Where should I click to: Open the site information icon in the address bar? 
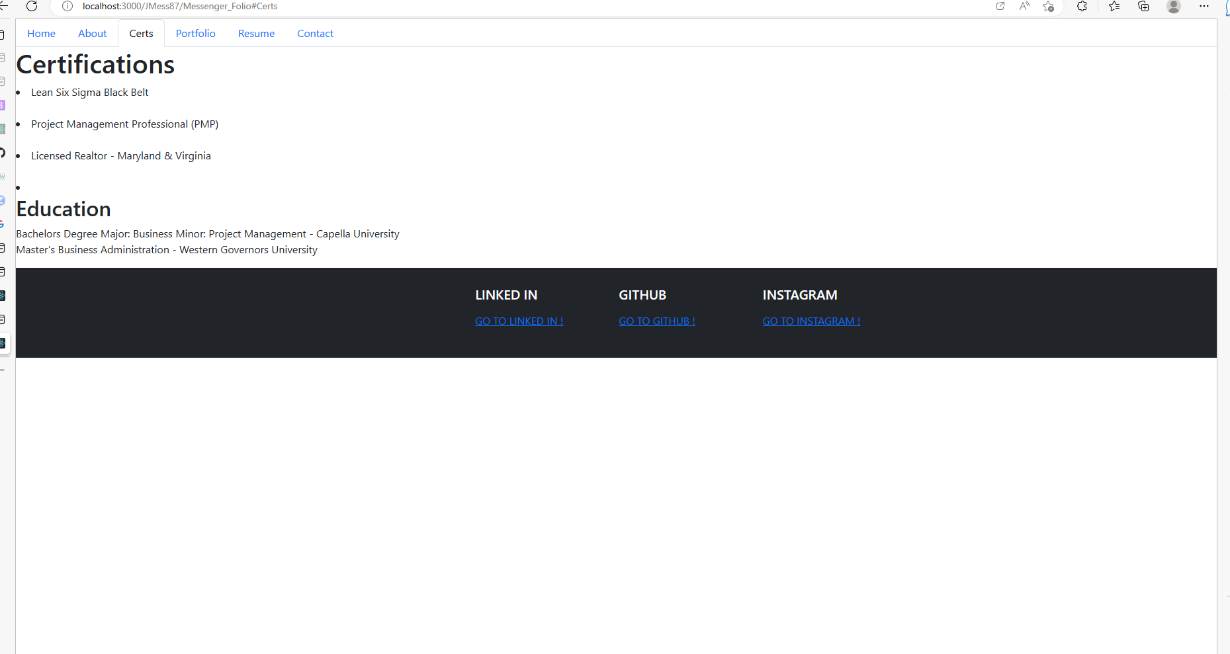tap(66, 6)
